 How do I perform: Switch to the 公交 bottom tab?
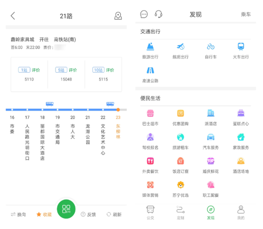click(150, 212)
